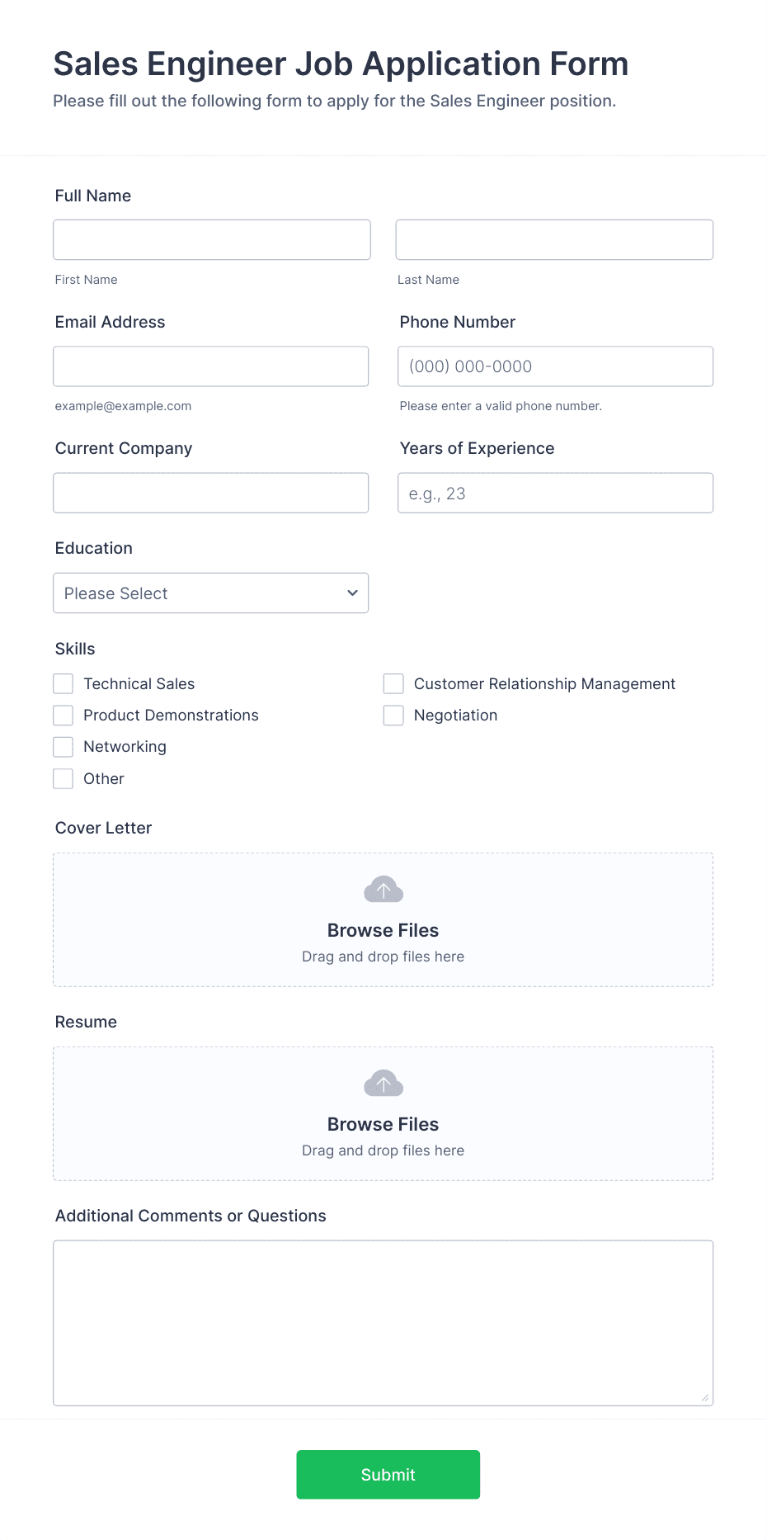This screenshot has height=1540, width=767.
Task: Open the Education Please Select dropdown
Action: point(210,593)
